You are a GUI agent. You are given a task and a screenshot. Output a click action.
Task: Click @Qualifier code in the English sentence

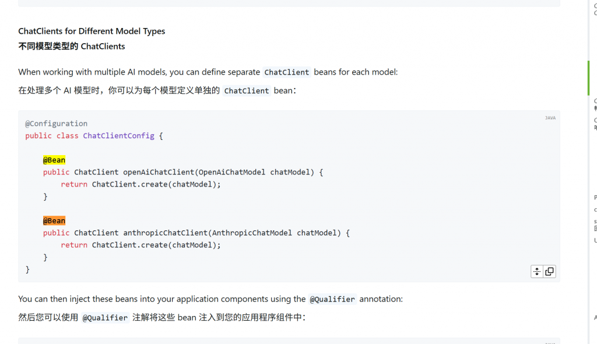click(332, 299)
